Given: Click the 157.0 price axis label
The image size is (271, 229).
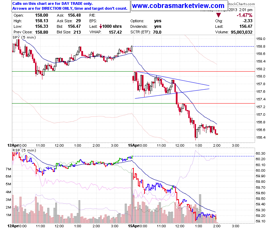Looking at the screenshot, I should 261,114.
